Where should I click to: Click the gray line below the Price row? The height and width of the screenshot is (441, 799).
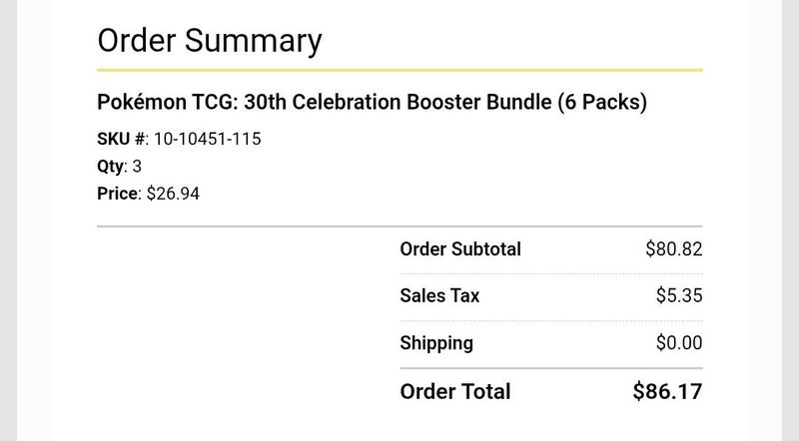pyautogui.click(x=400, y=226)
